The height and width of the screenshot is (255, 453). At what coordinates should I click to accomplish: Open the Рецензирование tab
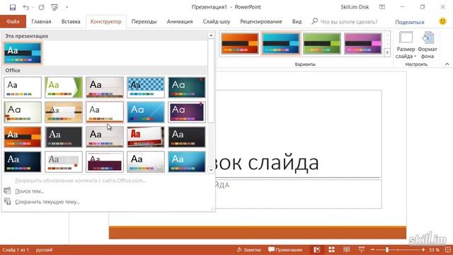coord(261,22)
